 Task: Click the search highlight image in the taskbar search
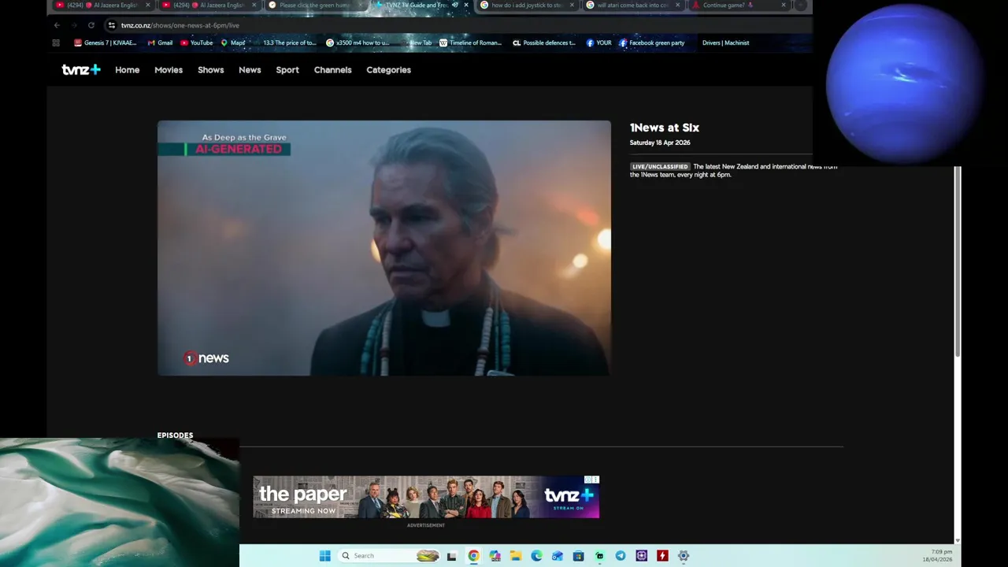point(428,556)
